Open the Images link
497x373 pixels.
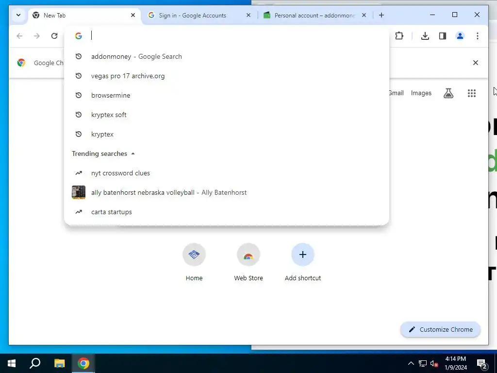pos(421,93)
